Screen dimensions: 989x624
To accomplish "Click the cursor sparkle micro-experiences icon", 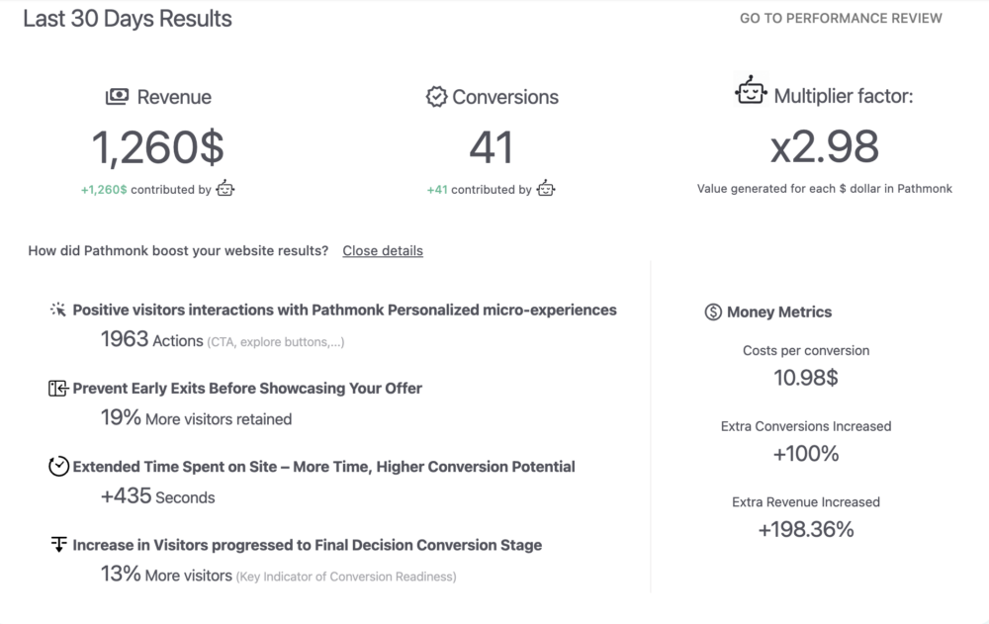I will [58, 310].
